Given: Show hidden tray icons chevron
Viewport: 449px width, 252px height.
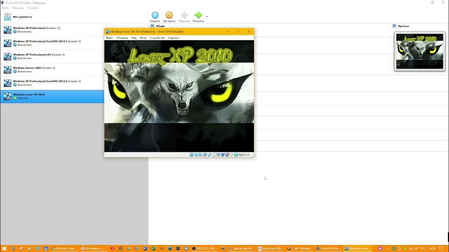Looking at the screenshot, I should click(x=388, y=248).
